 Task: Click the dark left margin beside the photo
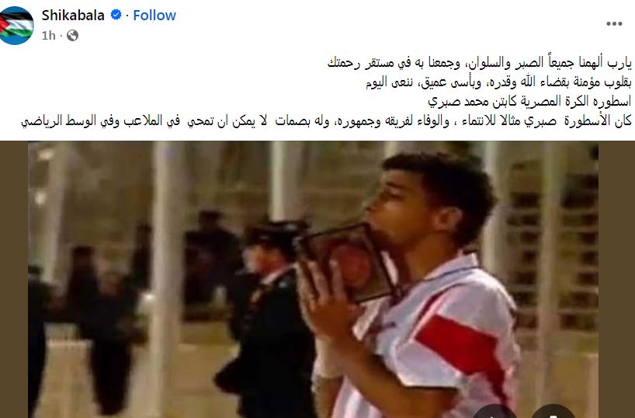click(x=14, y=280)
